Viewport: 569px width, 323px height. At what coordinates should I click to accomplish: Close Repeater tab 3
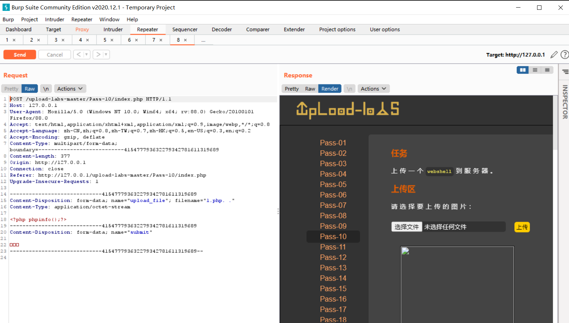pyautogui.click(x=63, y=40)
